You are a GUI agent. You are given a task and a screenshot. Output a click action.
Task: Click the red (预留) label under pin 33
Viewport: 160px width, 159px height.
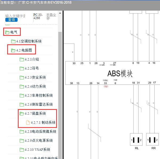click(106, 86)
